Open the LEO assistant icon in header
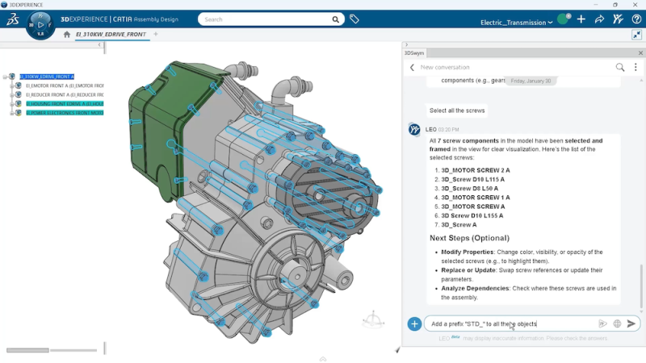The width and height of the screenshot is (646, 363). pos(618,19)
